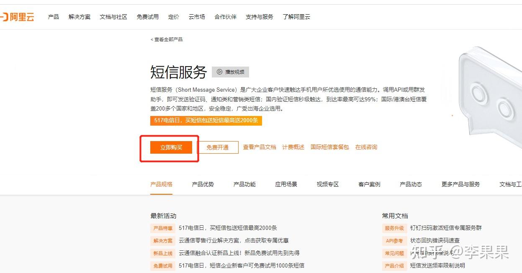Select the 产品功能 tab
The image size is (522, 273).
(244, 184)
